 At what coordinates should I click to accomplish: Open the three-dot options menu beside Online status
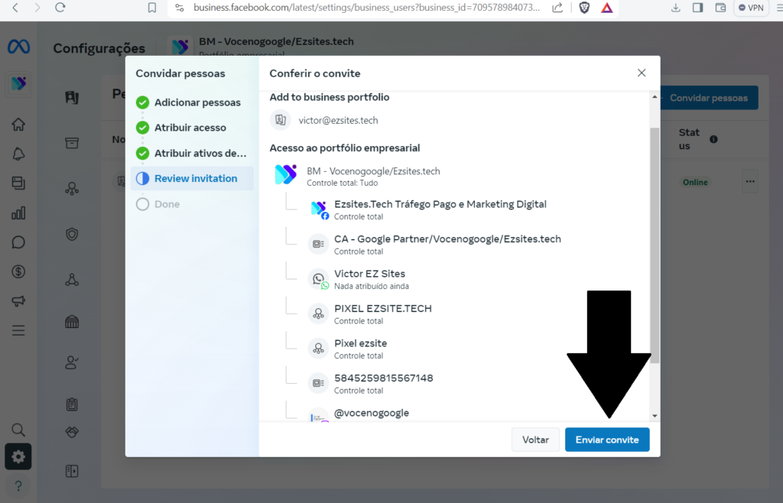[x=750, y=182]
